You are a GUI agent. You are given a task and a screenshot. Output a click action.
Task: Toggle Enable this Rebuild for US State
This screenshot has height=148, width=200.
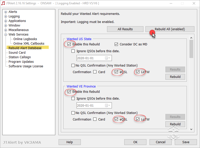click(x=69, y=44)
